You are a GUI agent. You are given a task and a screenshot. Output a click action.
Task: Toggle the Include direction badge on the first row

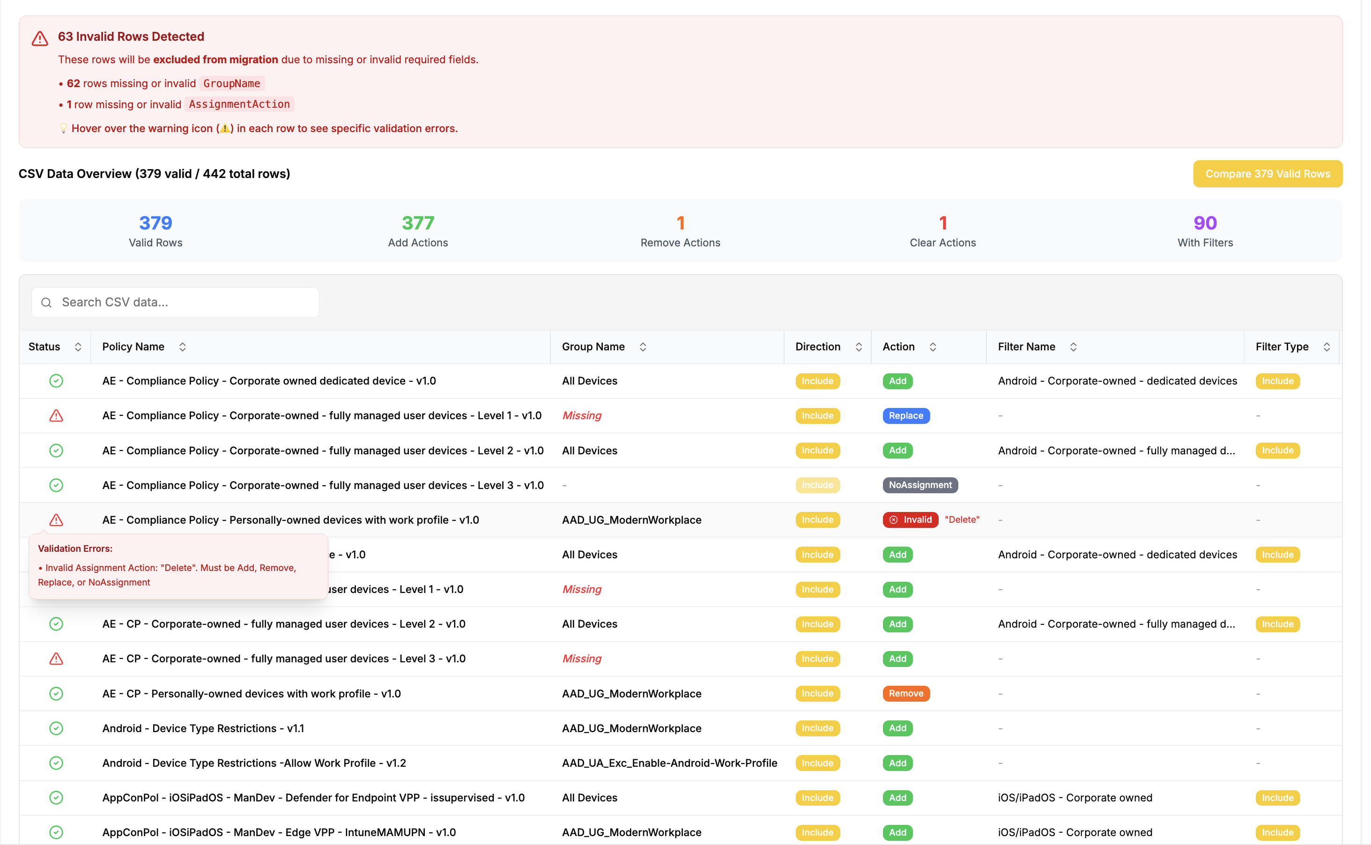(x=817, y=381)
